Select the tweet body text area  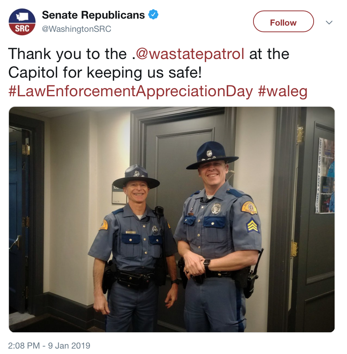158,73
